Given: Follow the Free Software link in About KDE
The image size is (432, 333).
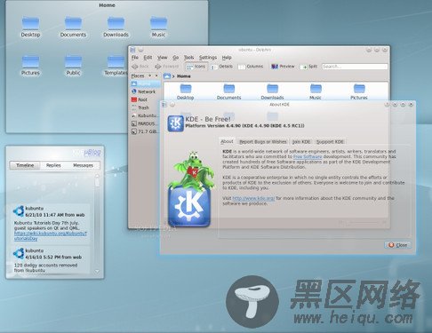Looking at the screenshot, I should (308, 156).
